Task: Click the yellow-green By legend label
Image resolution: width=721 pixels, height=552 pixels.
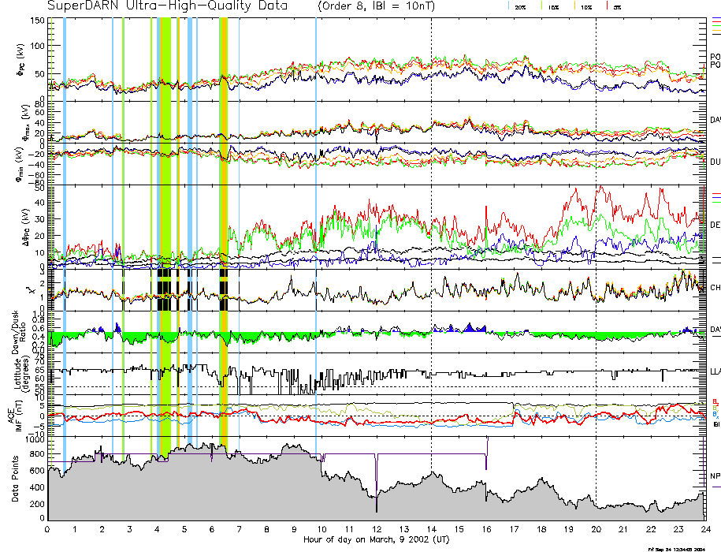Action: [715, 408]
